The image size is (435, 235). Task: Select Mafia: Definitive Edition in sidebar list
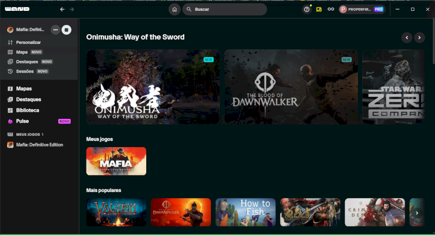coord(39,145)
